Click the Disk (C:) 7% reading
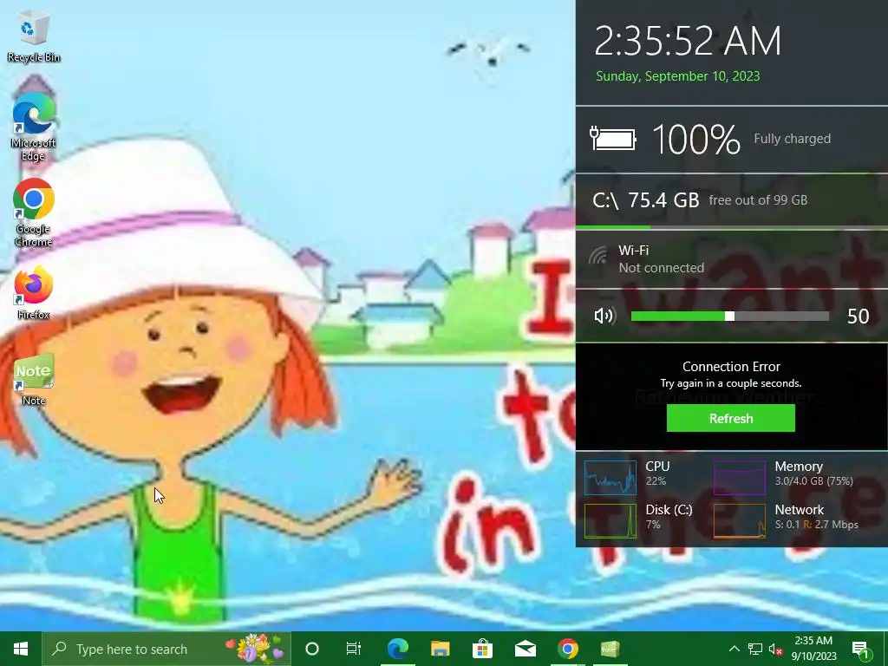This screenshot has height=666, width=888. (x=669, y=517)
